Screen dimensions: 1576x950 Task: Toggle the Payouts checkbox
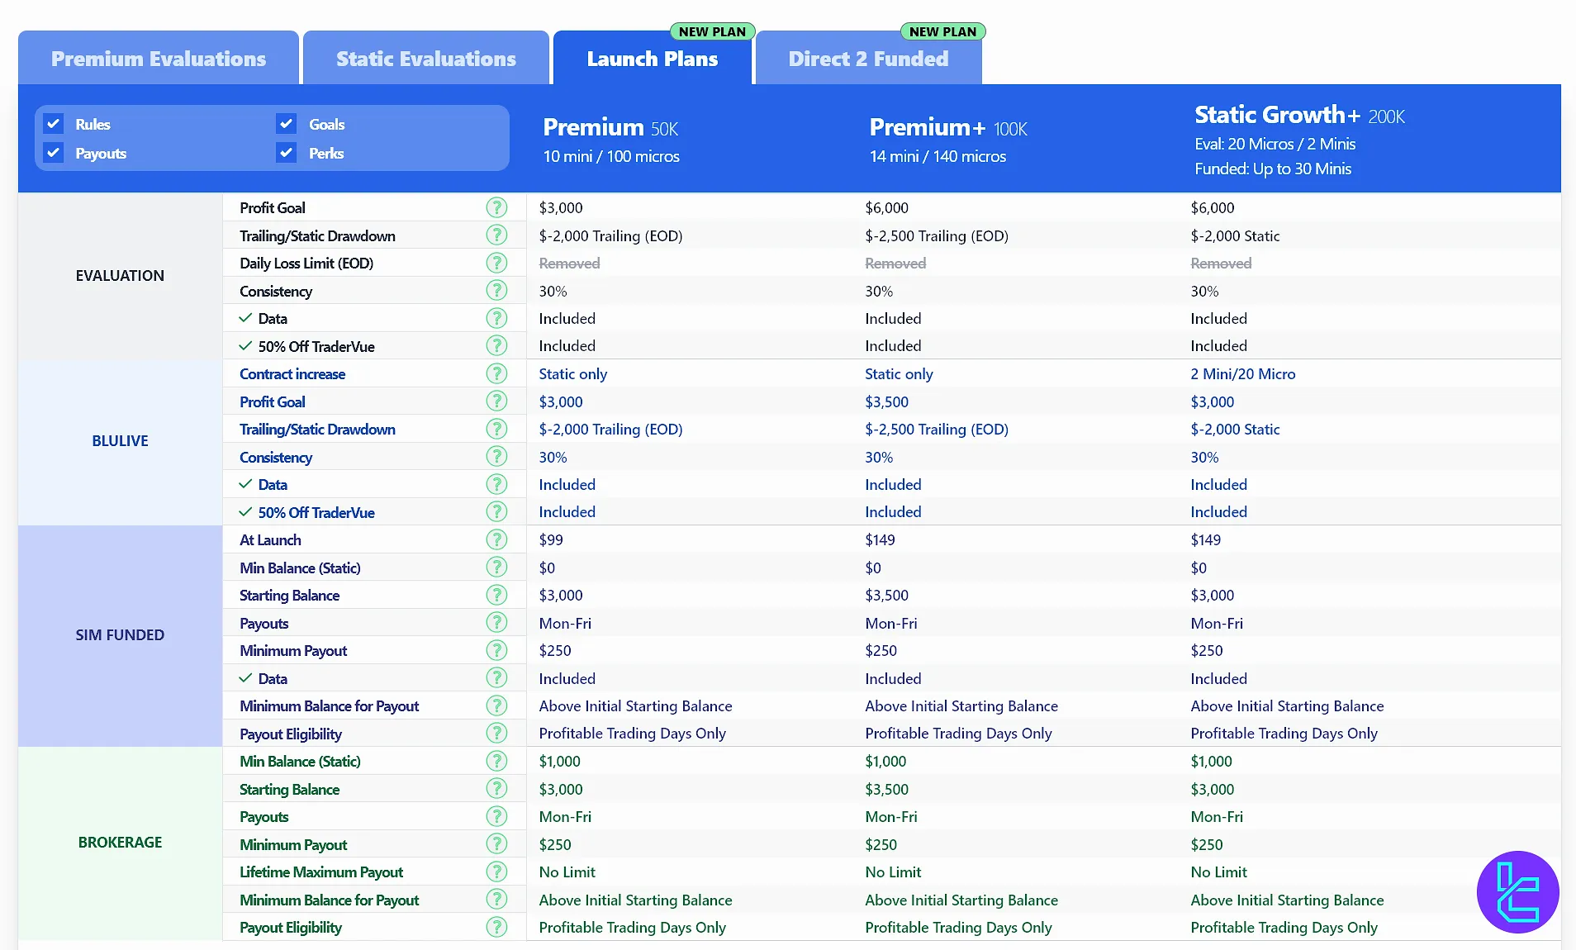tap(54, 153)
